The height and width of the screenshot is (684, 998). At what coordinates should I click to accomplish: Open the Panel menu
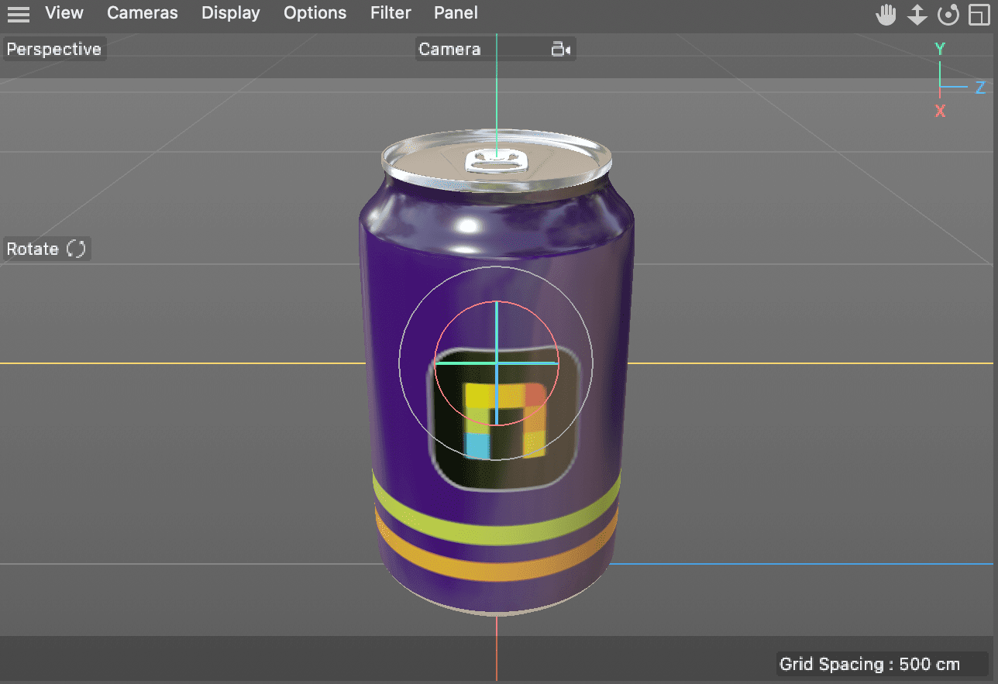(x=456, y=13)
